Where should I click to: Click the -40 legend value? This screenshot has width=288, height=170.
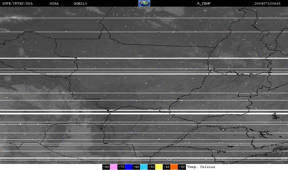166,167
